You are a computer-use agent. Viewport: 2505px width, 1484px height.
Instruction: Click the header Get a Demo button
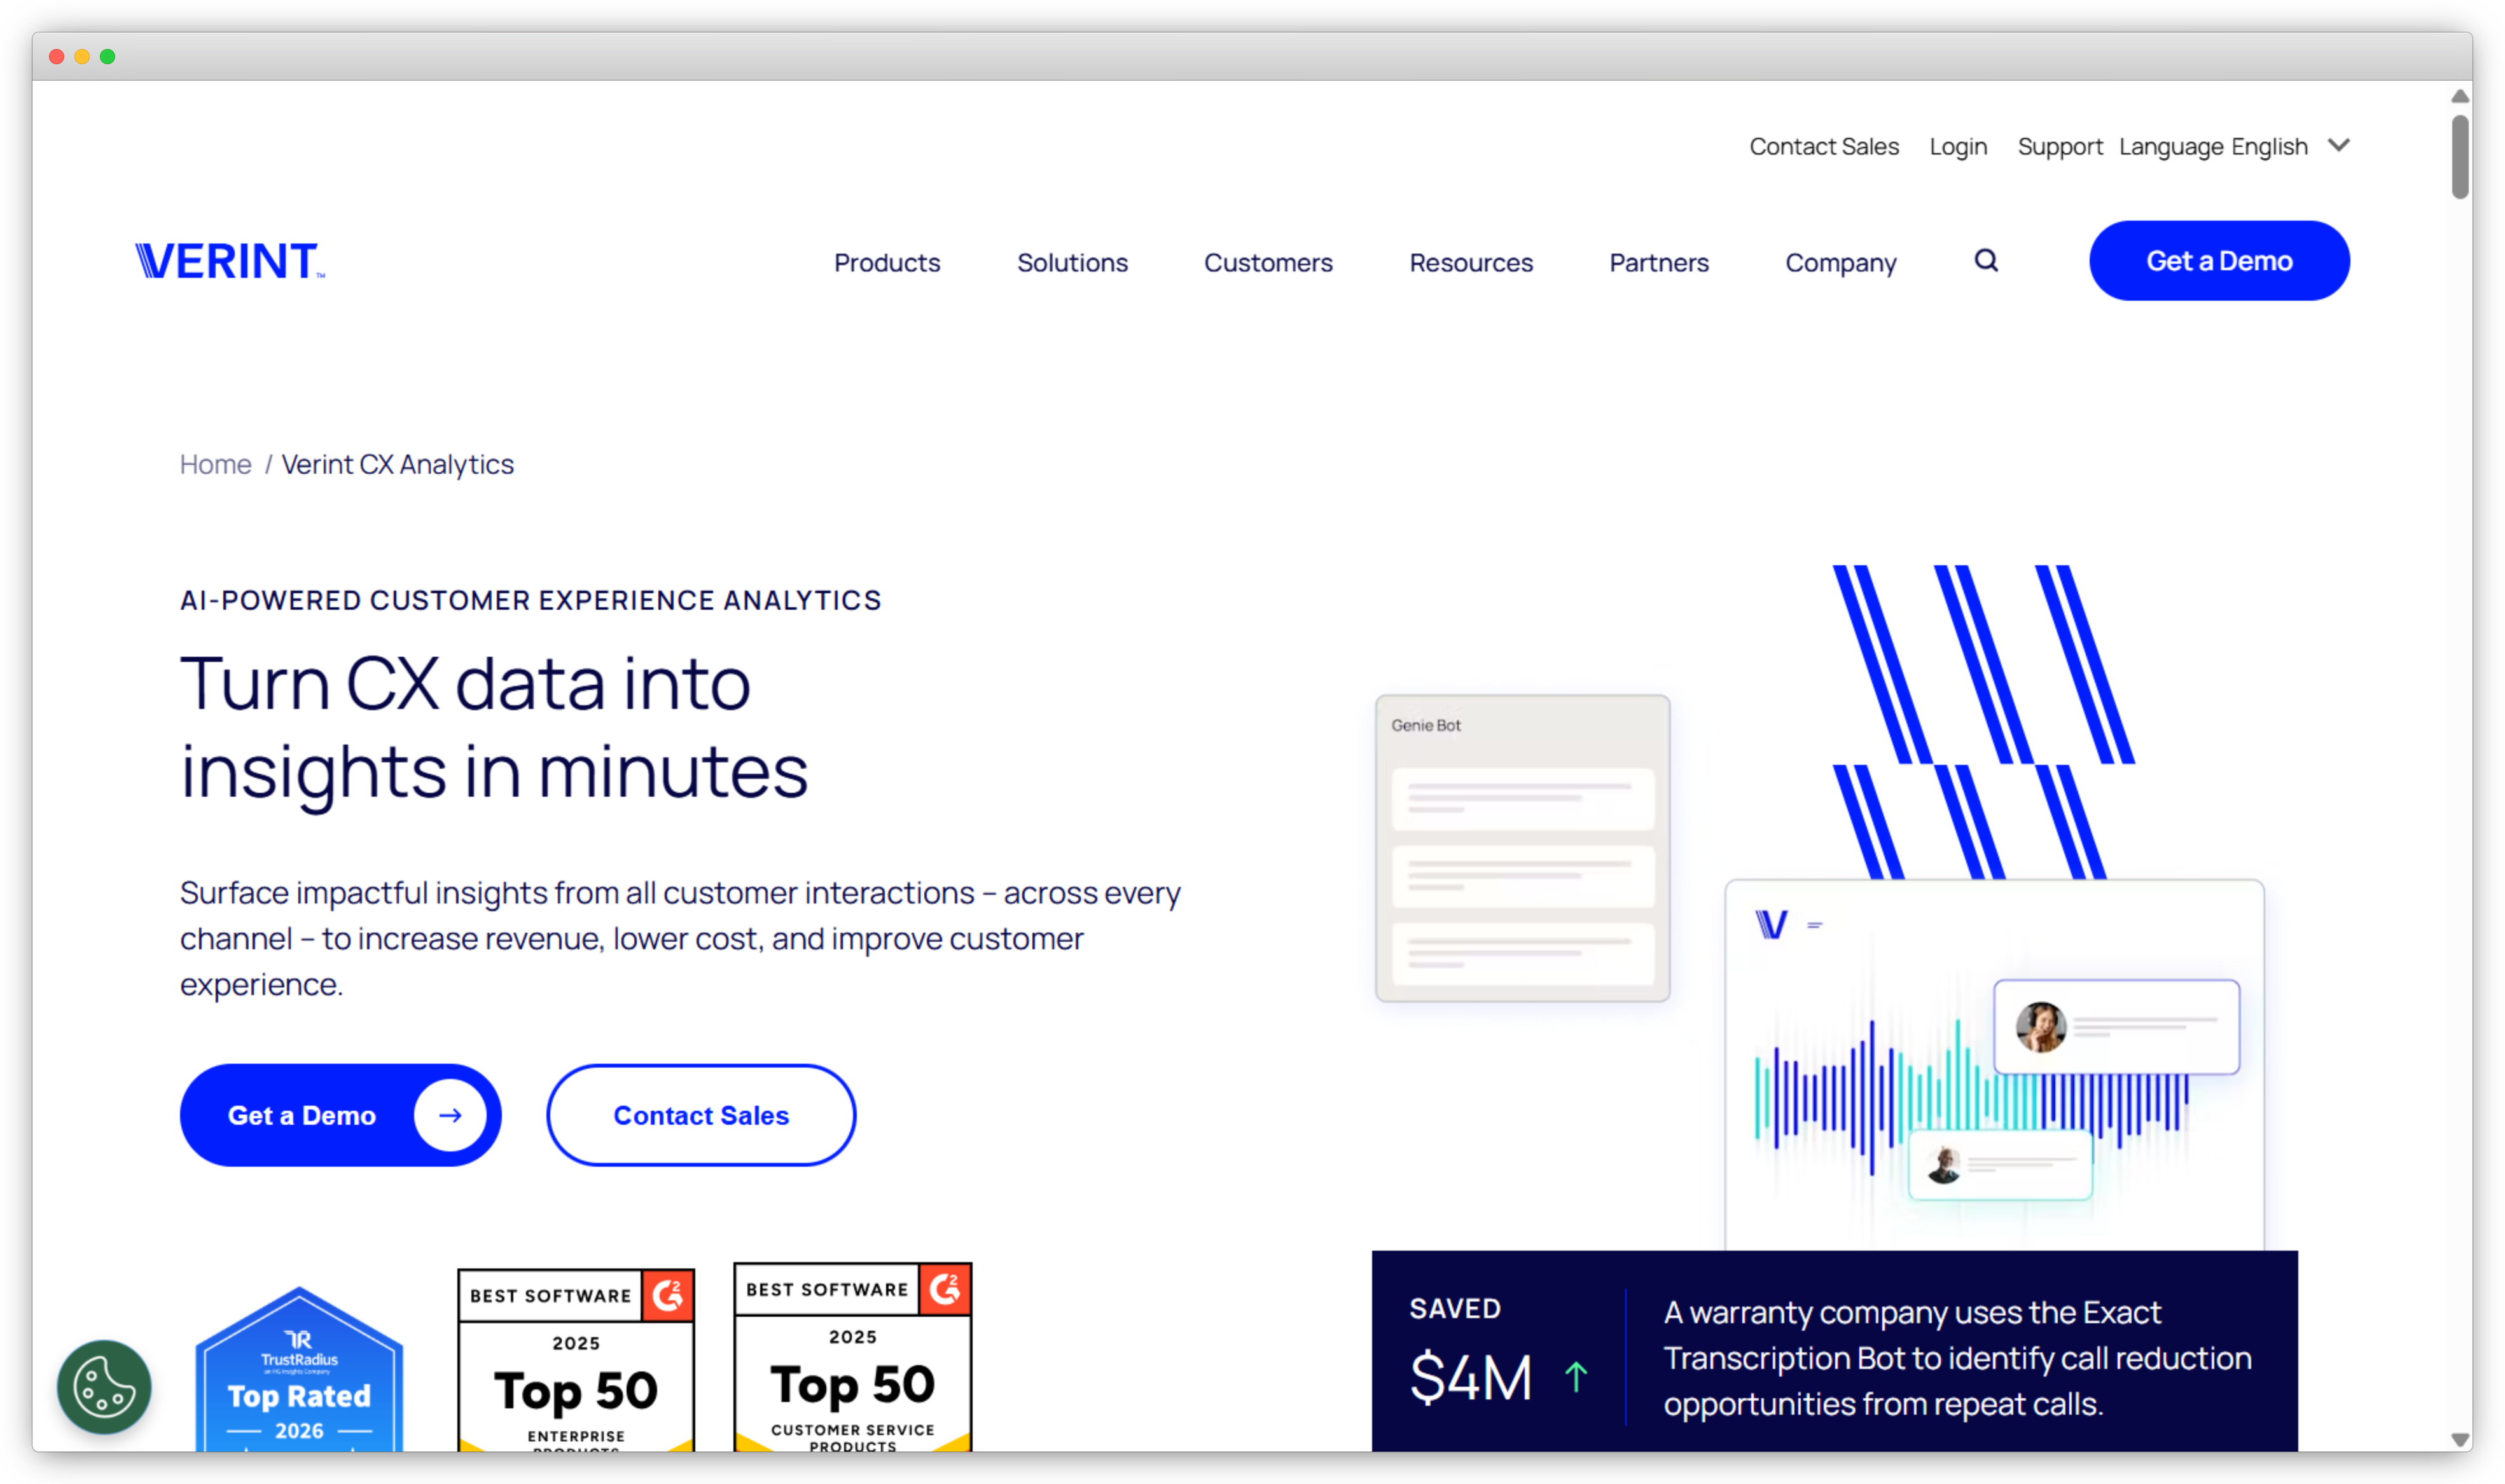(2218, 261)
